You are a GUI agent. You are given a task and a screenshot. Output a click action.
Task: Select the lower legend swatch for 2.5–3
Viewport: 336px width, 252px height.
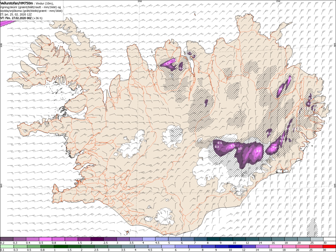tap(101, 246)
